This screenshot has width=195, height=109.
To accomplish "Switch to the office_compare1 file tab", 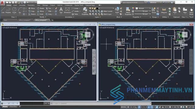I will (25, 20).
